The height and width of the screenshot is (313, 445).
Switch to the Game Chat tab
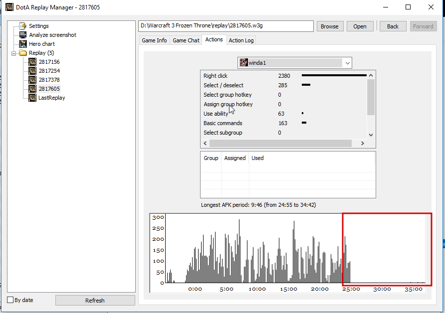[x=186, y=40]
